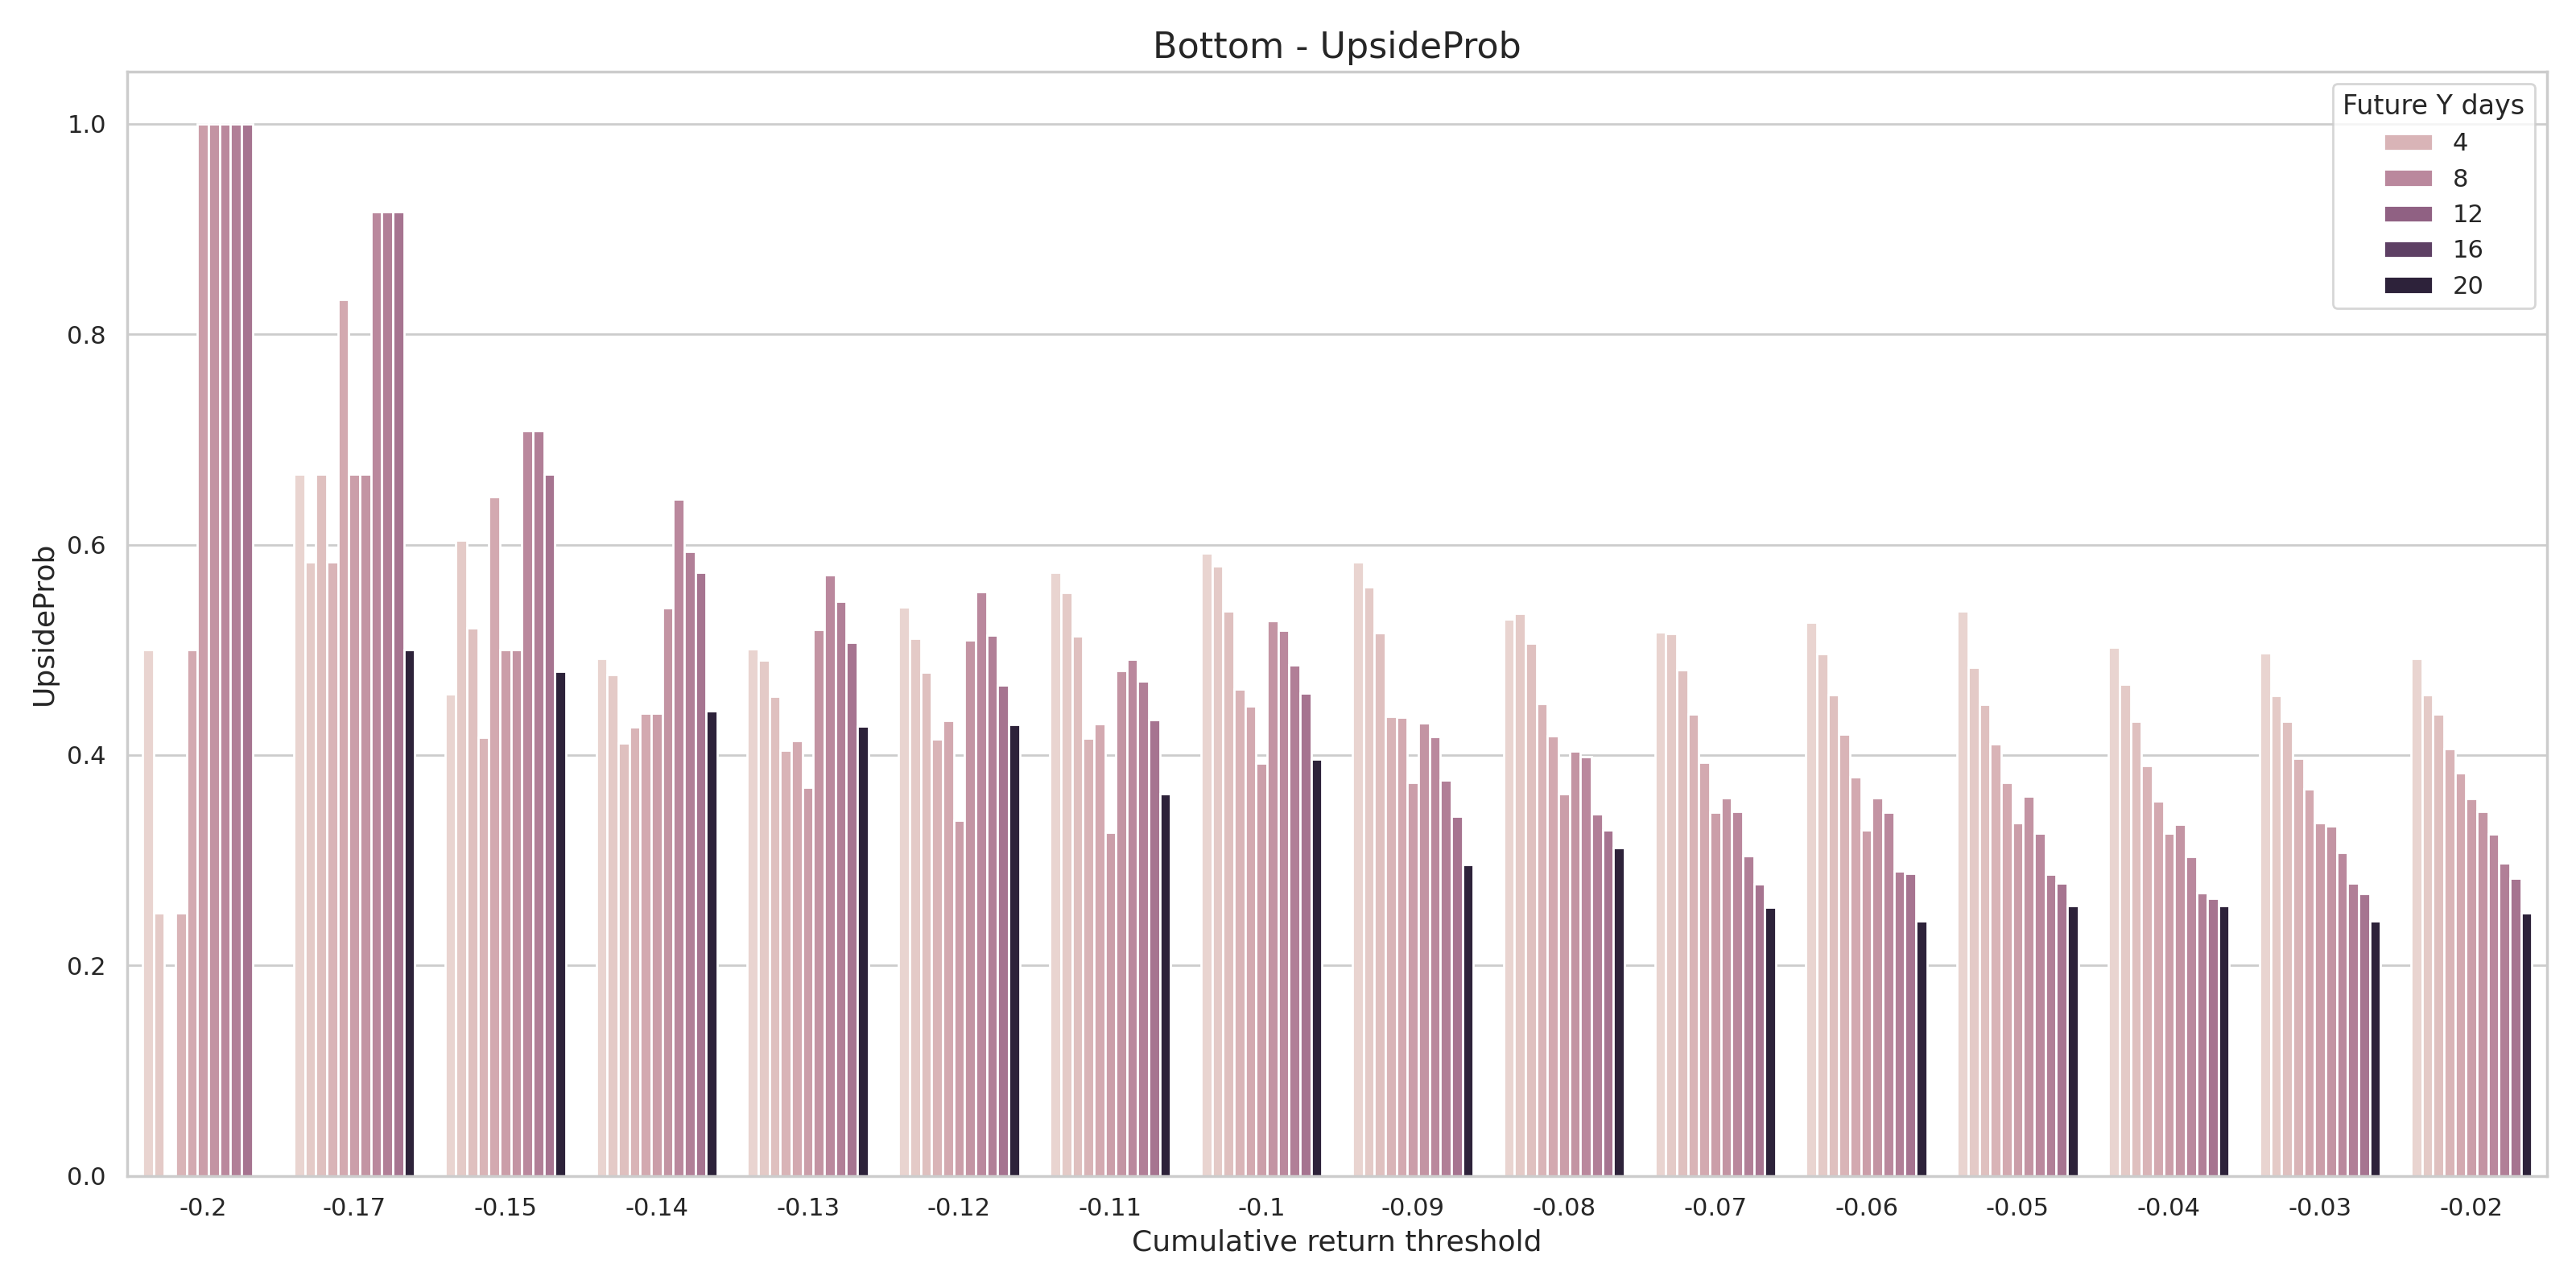The height and width of the screenshot is (1288, 2576).
Task: Click the 'Cumulative return threshold' axis label
Action: tap(1336, 1242)
